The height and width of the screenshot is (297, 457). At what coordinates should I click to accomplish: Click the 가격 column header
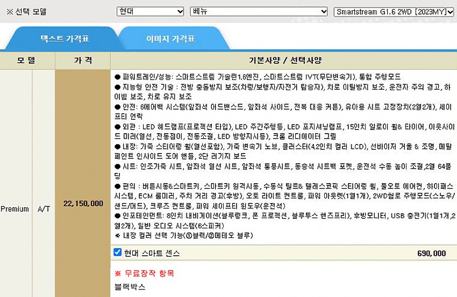point(83,60)
